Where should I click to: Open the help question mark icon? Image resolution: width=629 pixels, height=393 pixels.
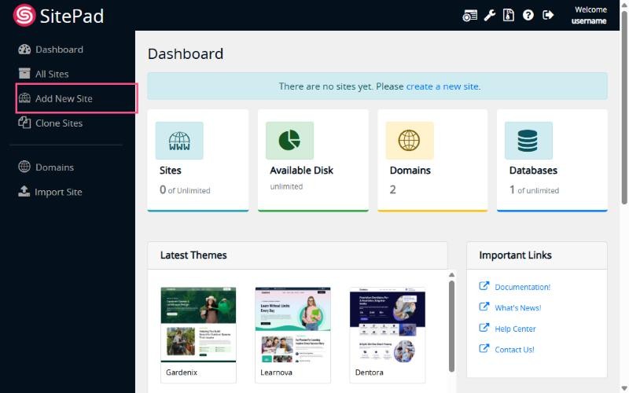[528, 15]
